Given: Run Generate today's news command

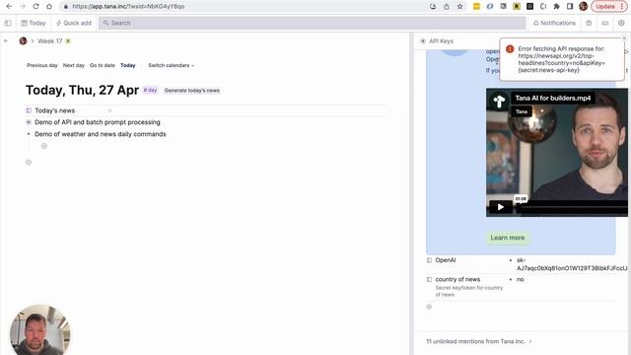Looking at the screenshot, I should coord(192,91).
